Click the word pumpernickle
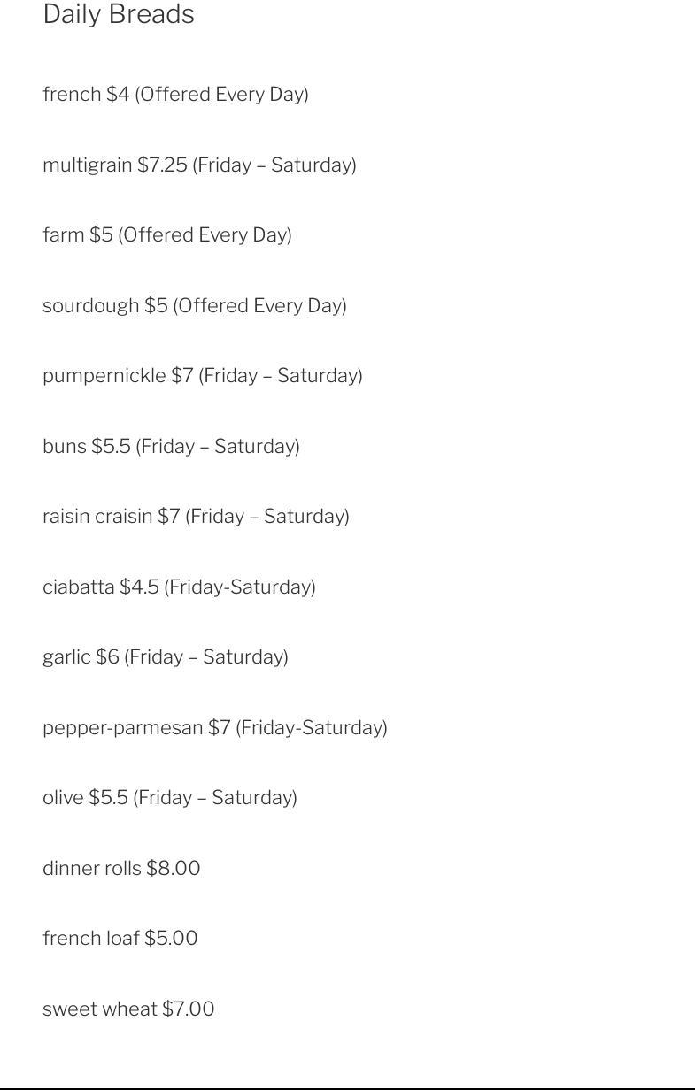 click(x=104, y=375)
